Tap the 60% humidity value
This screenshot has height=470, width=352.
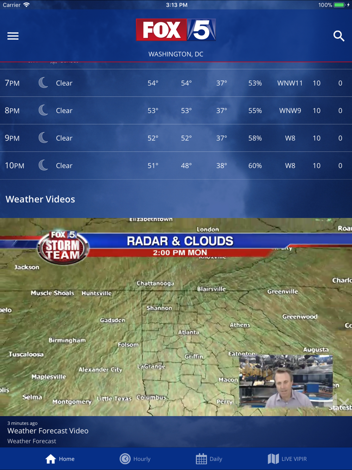(x=255, y=166)
